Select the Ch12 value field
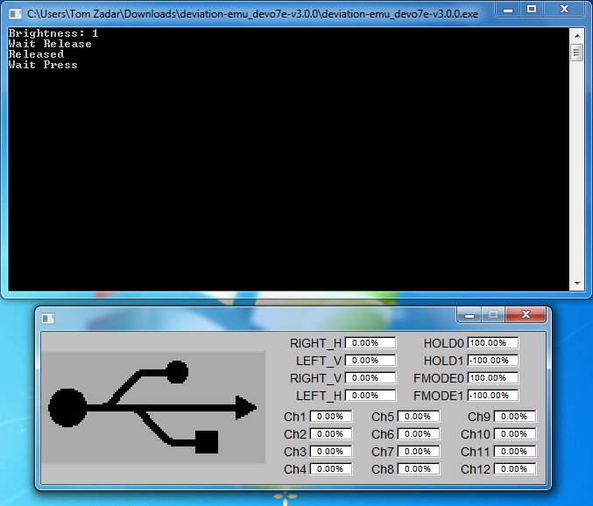 (515, 469)
